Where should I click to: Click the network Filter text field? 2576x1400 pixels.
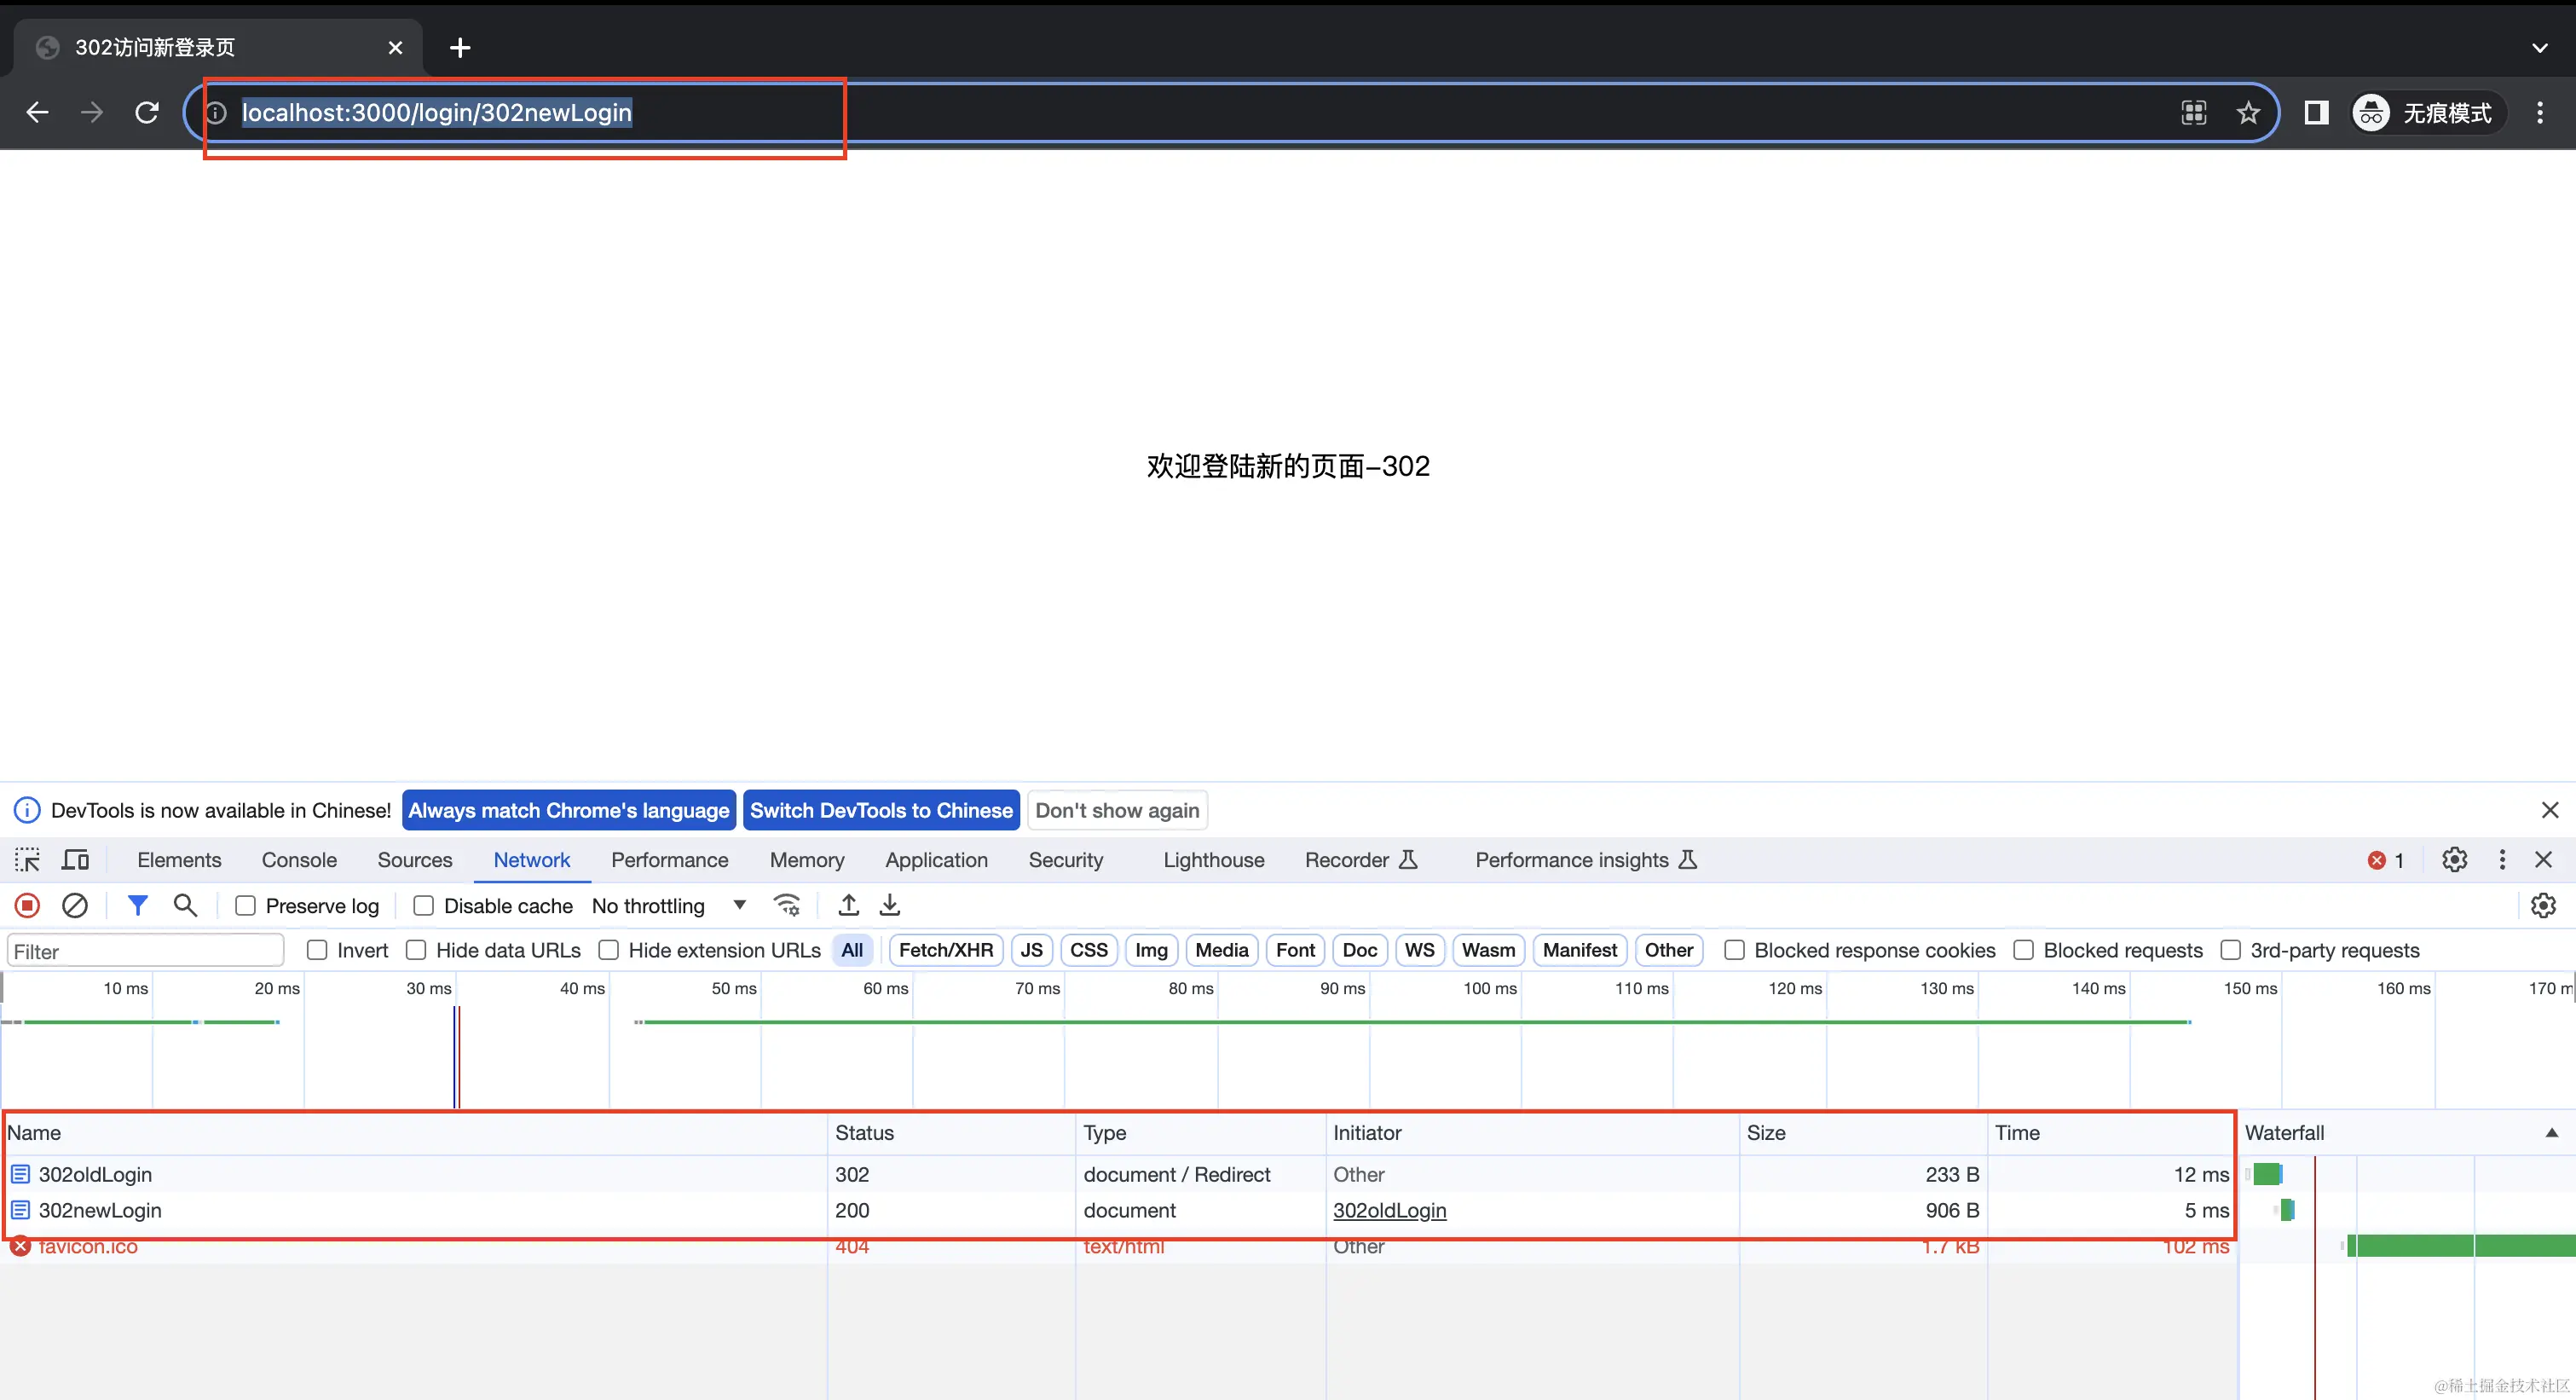point(146,951)
